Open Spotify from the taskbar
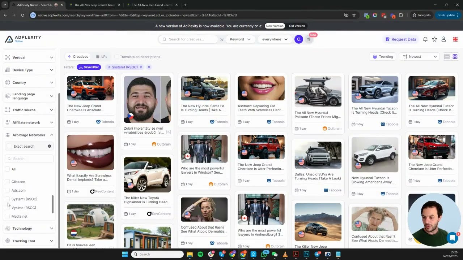 click(200, 254)
